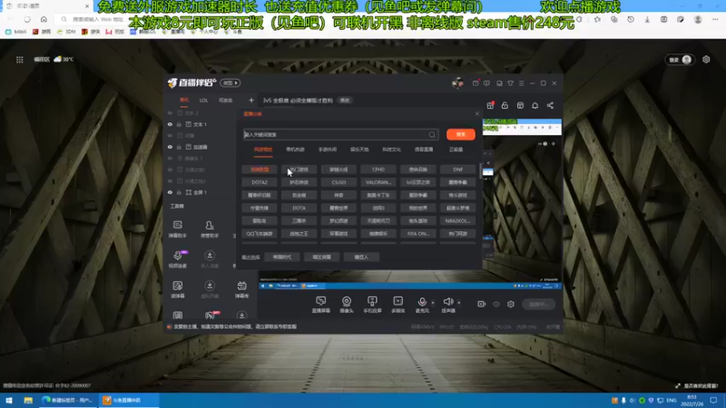Screen dimensions: 726x408
Task: Click the magnifier icon in category search
Action: point(432,134)
